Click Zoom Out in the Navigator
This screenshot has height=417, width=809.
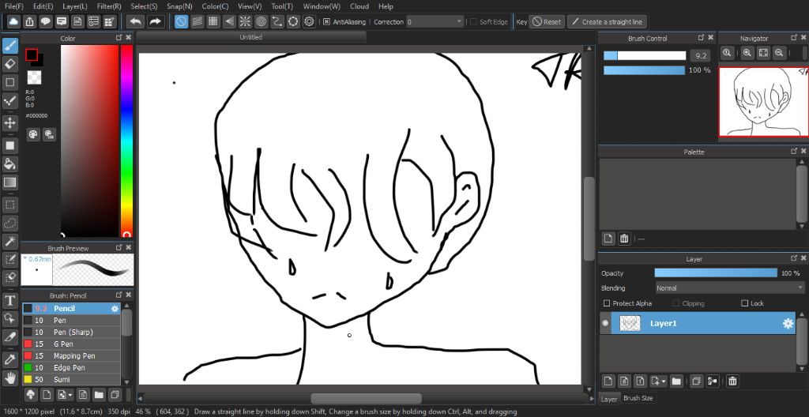point(779,53)
